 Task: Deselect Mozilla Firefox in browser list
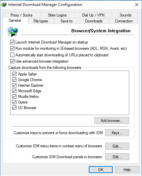coord(14,97)
